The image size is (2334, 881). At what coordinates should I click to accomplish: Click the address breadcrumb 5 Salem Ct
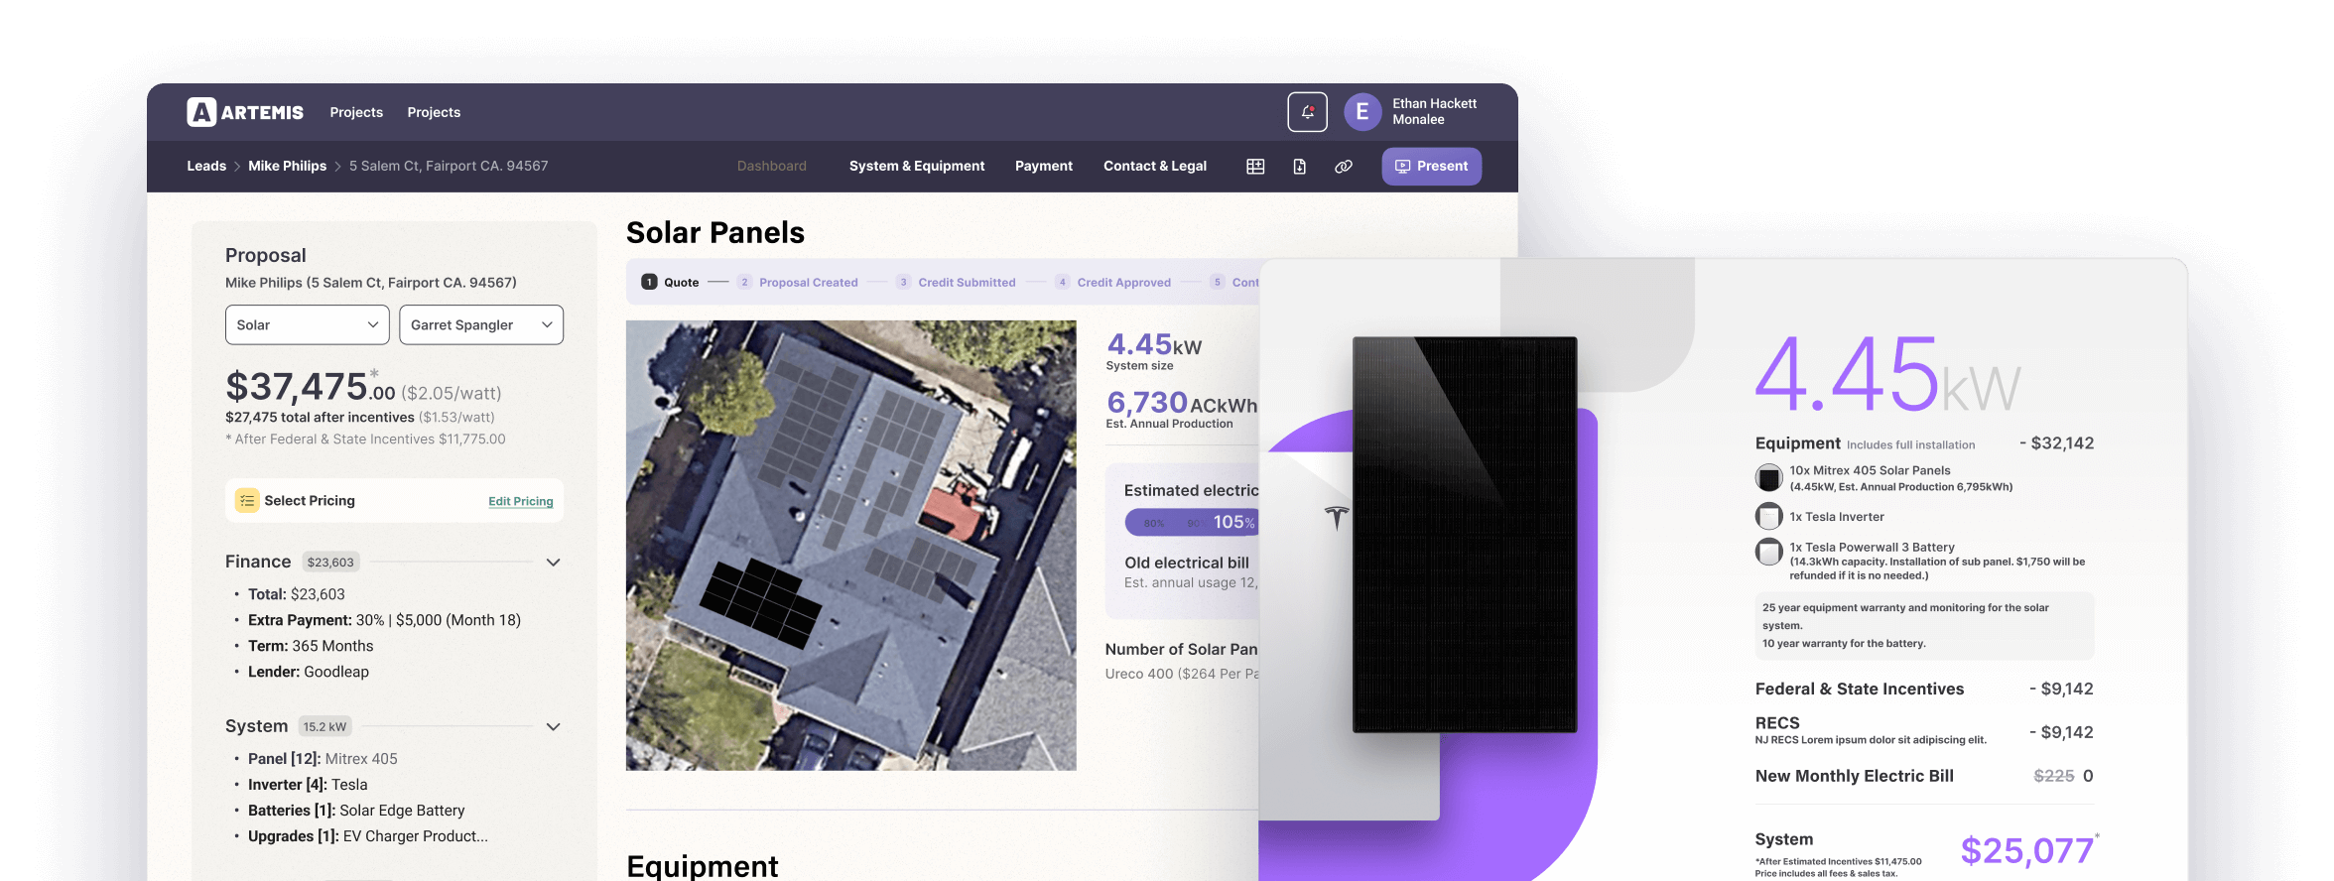[449, 167]
